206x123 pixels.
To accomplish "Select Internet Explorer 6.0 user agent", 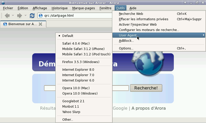I will point(84,80).
